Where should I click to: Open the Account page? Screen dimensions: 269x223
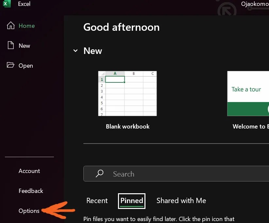(29, 171)
